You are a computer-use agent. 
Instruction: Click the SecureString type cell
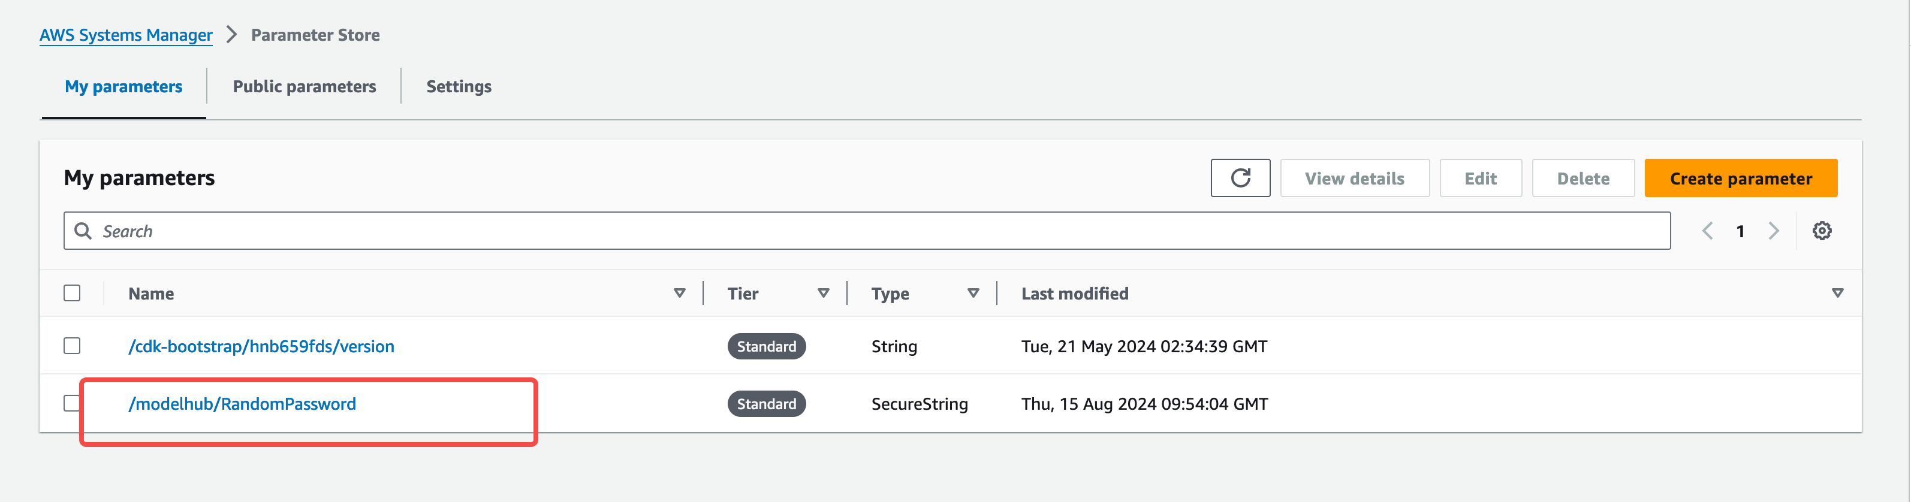click(919, 403)
